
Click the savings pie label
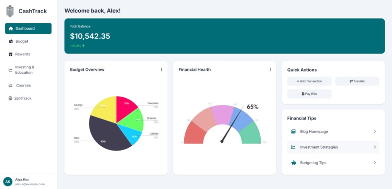[78, 105]
